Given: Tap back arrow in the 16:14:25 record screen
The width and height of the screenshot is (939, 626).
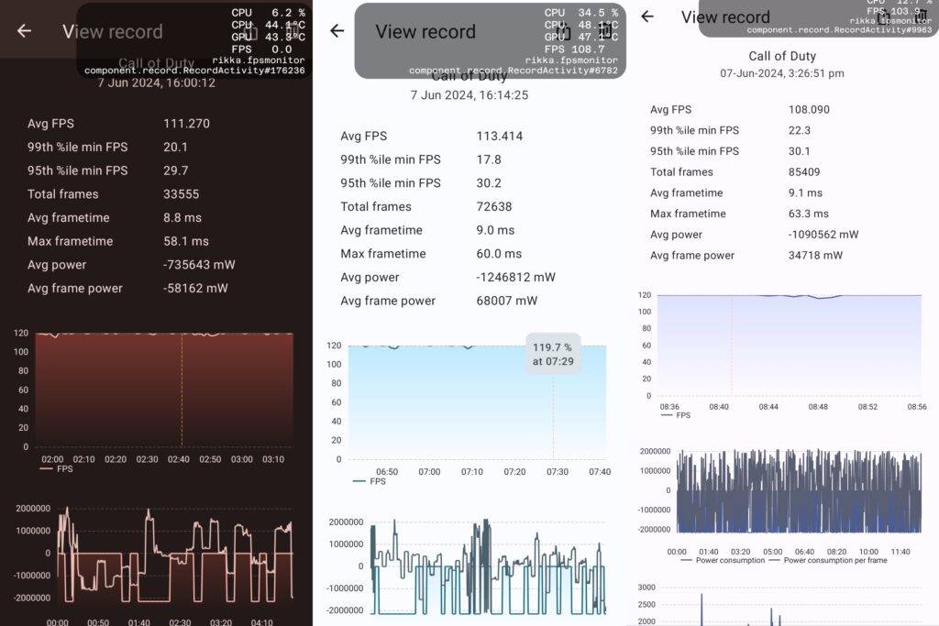Looking at the screenshot, I should click(337, 30).
